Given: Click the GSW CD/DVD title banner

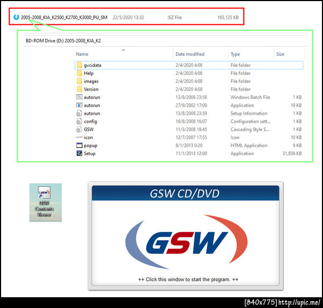Looking at the screenshot, I should (x=185, y=193).
